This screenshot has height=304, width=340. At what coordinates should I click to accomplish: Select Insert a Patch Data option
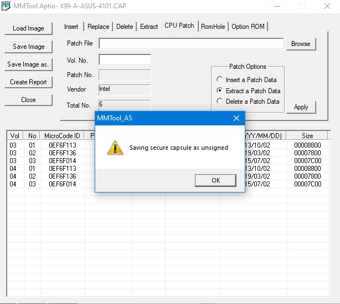pos(246,80)
